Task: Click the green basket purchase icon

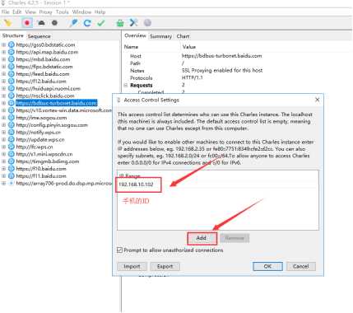Action: point(120,23)
